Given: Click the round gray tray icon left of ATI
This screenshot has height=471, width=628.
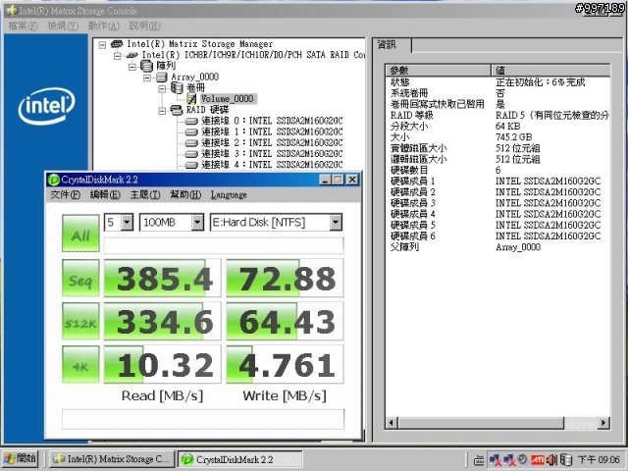Looking at the screenshot, I should click(522, 459).
